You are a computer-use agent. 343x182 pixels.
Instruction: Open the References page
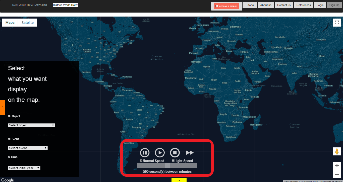[304, 5]
